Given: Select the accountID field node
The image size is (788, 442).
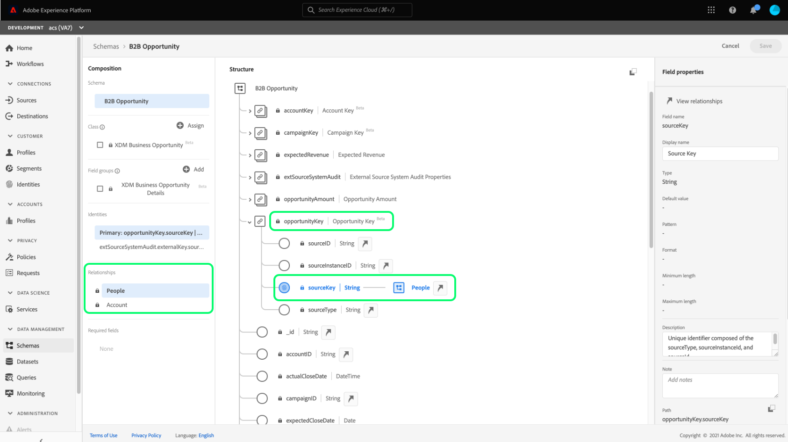Looking at the screenshot, I should (262, 354).
